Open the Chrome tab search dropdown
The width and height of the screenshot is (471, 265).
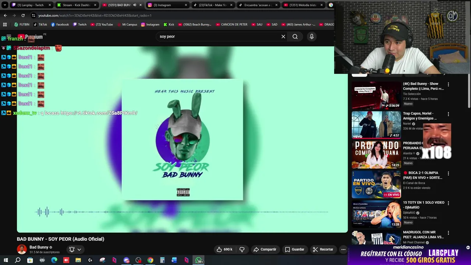pos(5,5)
